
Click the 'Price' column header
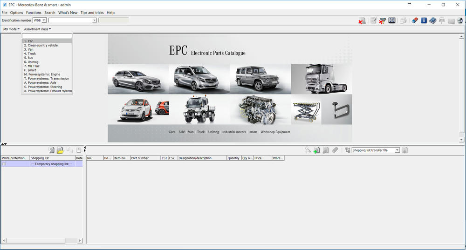point(262,158)
